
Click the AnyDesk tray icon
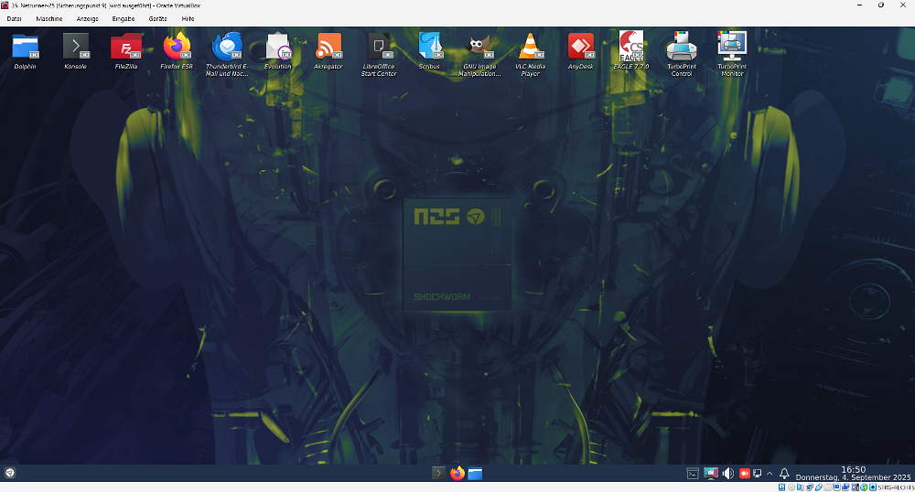[745, 473]
